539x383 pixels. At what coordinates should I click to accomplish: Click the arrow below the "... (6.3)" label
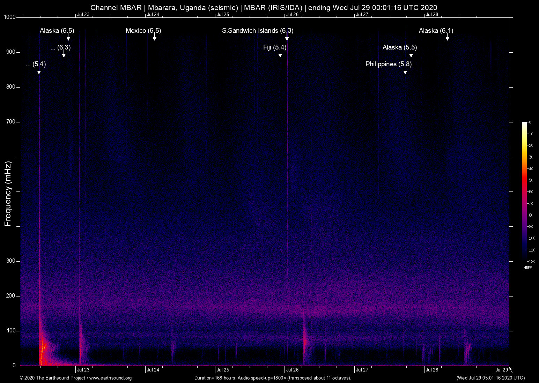64,55
